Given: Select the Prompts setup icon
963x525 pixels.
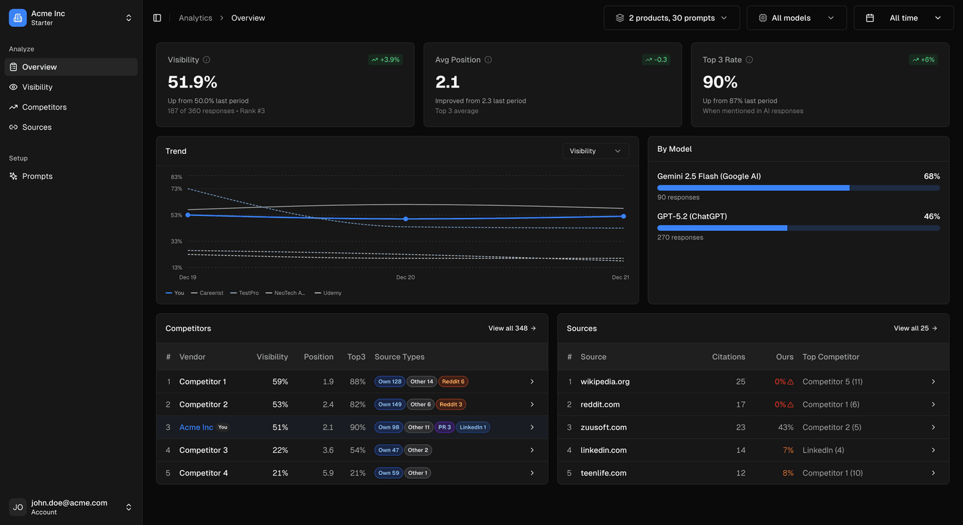Looking at the screenshot, I should click(x=14, y=176).
